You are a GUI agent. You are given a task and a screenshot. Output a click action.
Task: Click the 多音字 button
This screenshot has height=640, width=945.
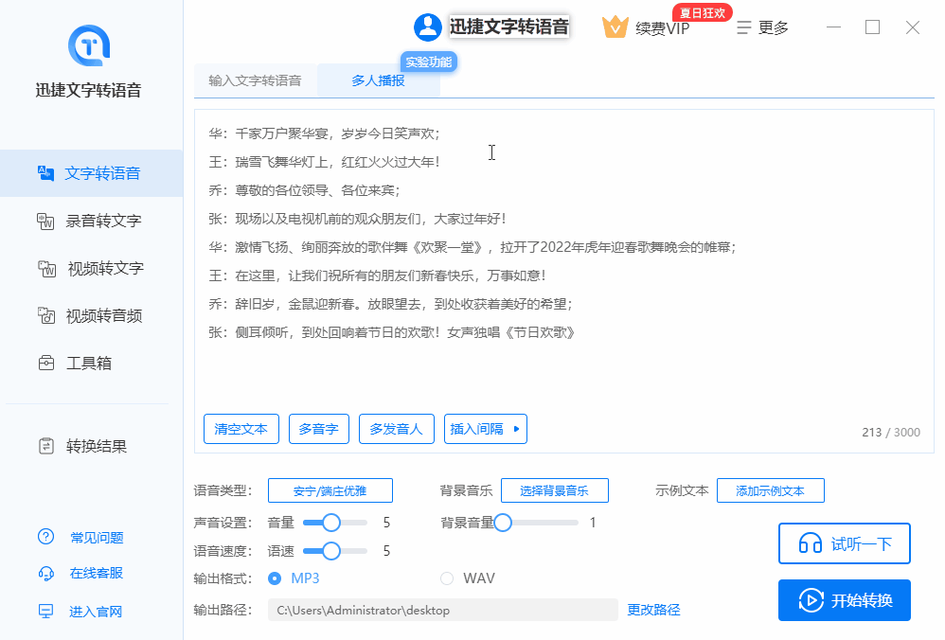point(319,429)
